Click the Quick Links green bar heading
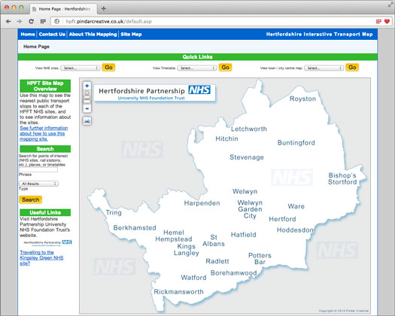Screen dimensions: 395x316 coord(197,56)
